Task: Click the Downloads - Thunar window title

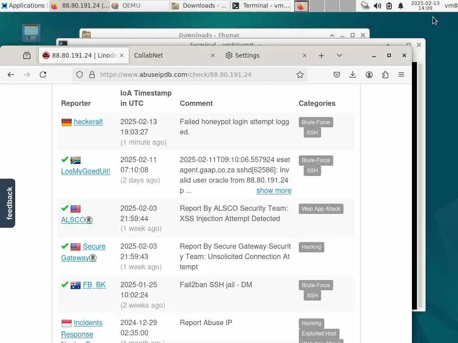Action: click(209, 35)
